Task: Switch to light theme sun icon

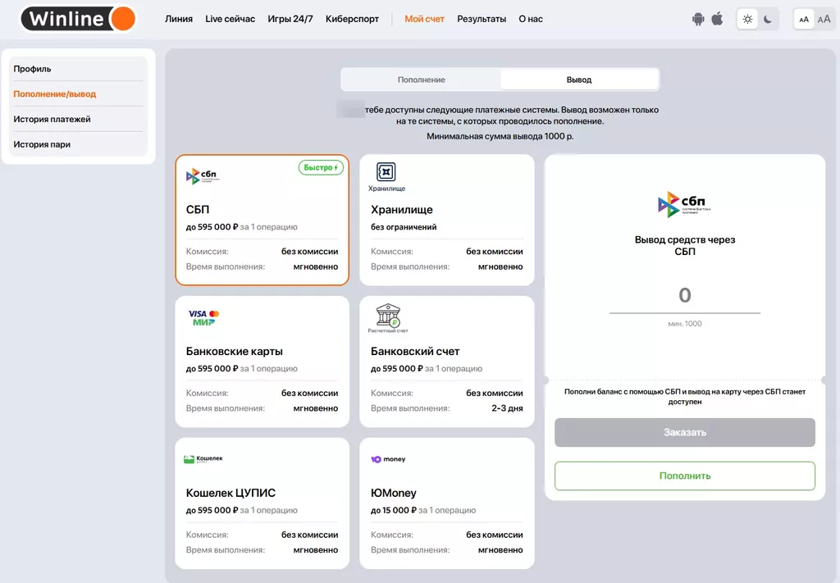Action: tap(748, 20)
